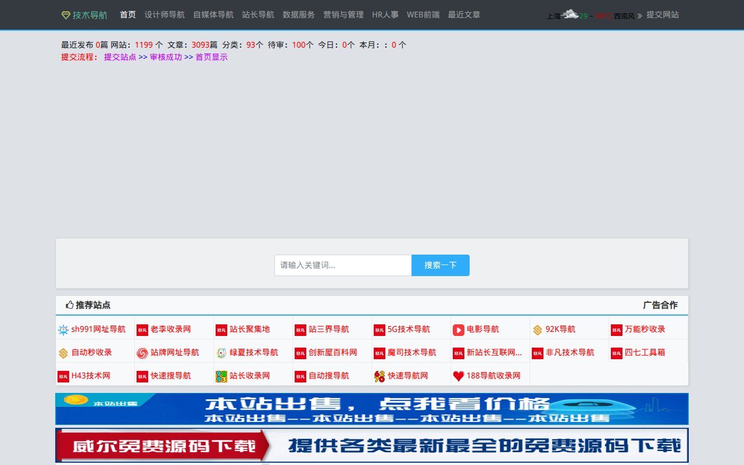
Task: Click the 5G技术导航 favicon
Action: (380, 330)
